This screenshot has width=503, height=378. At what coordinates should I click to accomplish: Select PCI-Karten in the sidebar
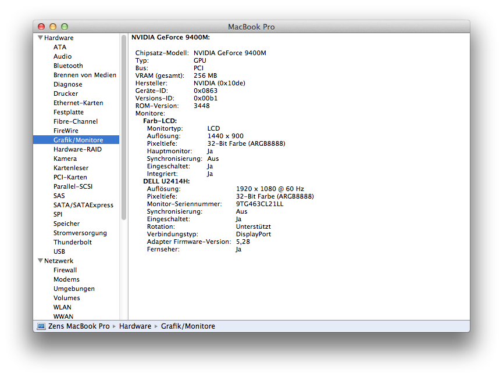tap(70, 177)
